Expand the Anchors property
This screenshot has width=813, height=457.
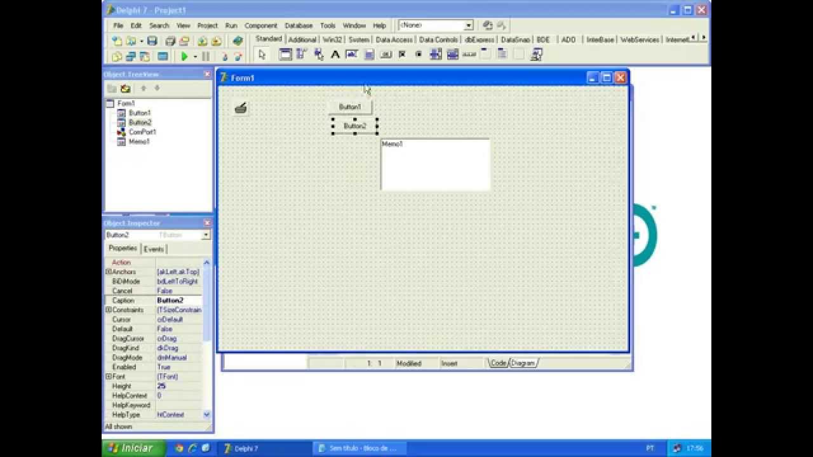(108, 272)
